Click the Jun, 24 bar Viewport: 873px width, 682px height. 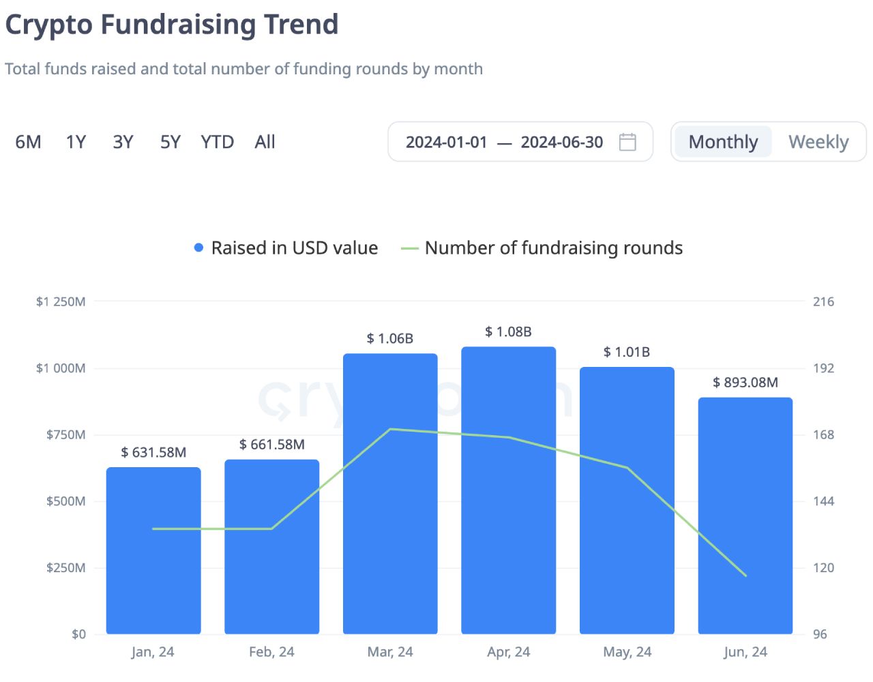click(745, 516)
